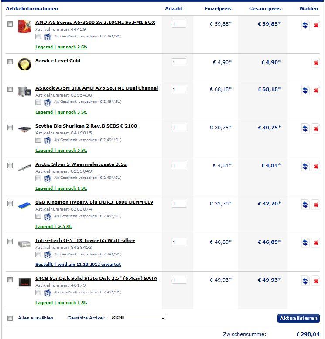Click the Lagernd nur noch 2 St. availability link
This screenshot has width=325, height=339.
[61, 47]
